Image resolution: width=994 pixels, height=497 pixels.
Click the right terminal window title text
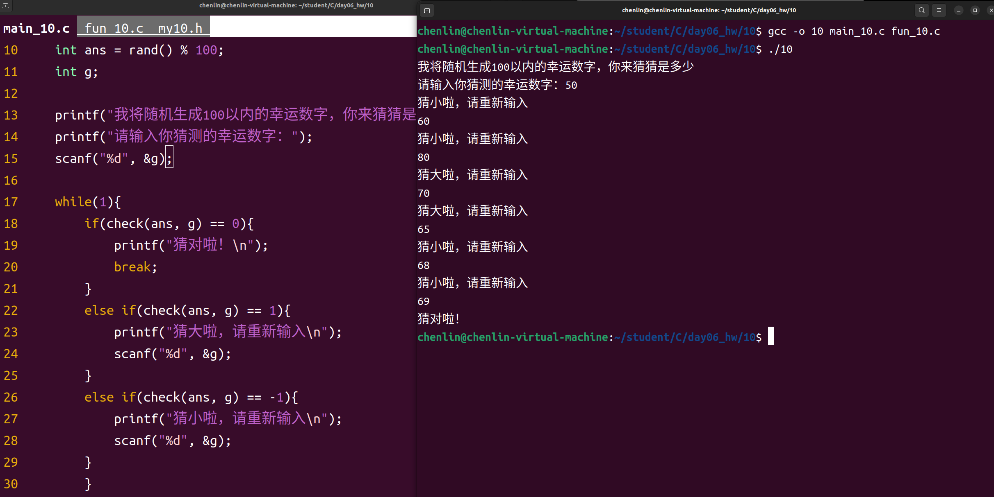click(x=709, y=10)
